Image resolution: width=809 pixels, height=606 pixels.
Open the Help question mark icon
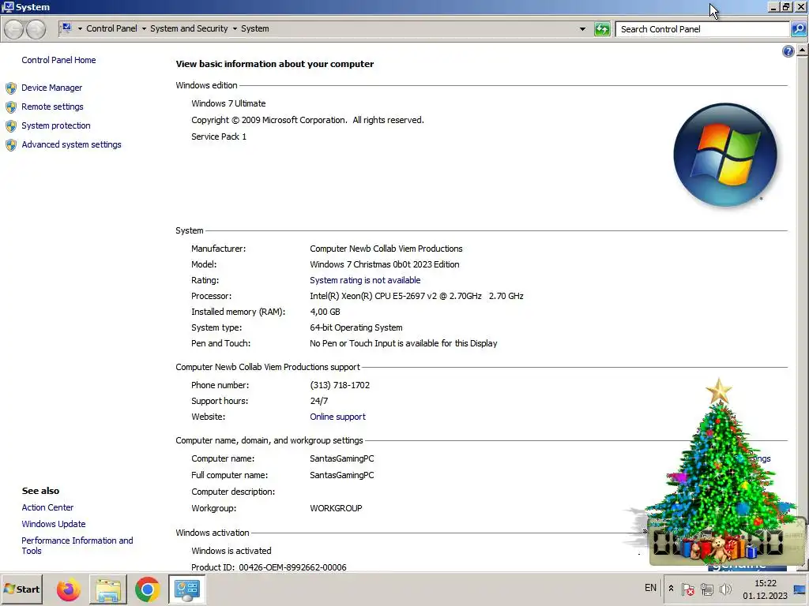(x=788, y=51)
